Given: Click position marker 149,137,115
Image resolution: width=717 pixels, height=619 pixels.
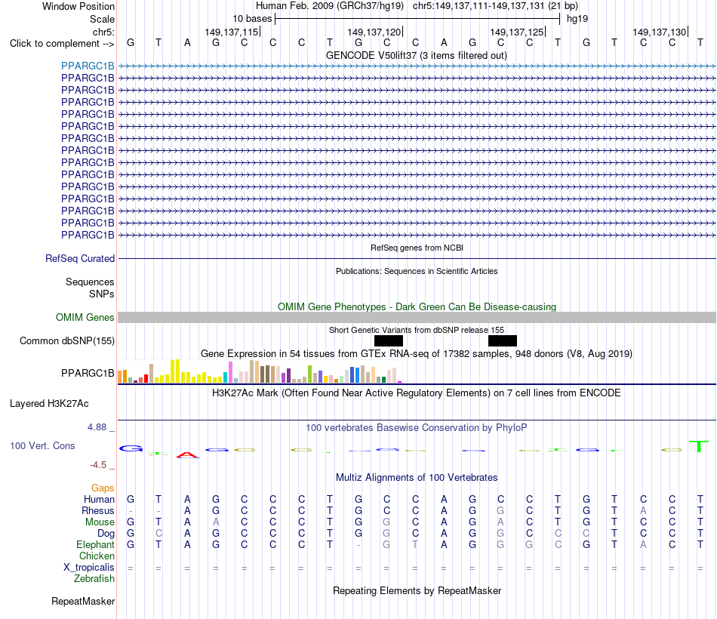Looking at the screenshot, I should tap(232, 32).
